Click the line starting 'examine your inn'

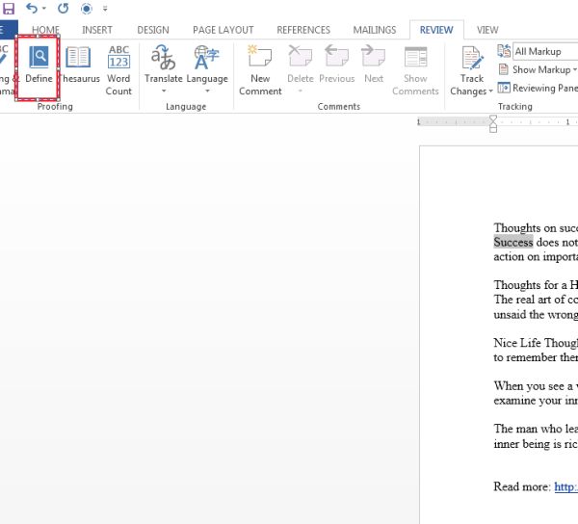click(536, 400)
